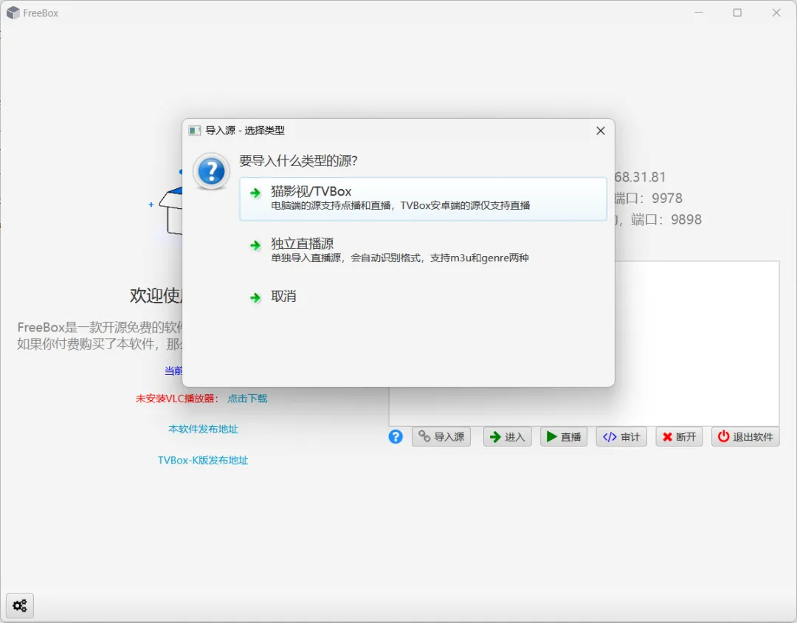Click the 端口: 9898 port text
This screenshot has width=797, height=623.
tap(666, 220)
